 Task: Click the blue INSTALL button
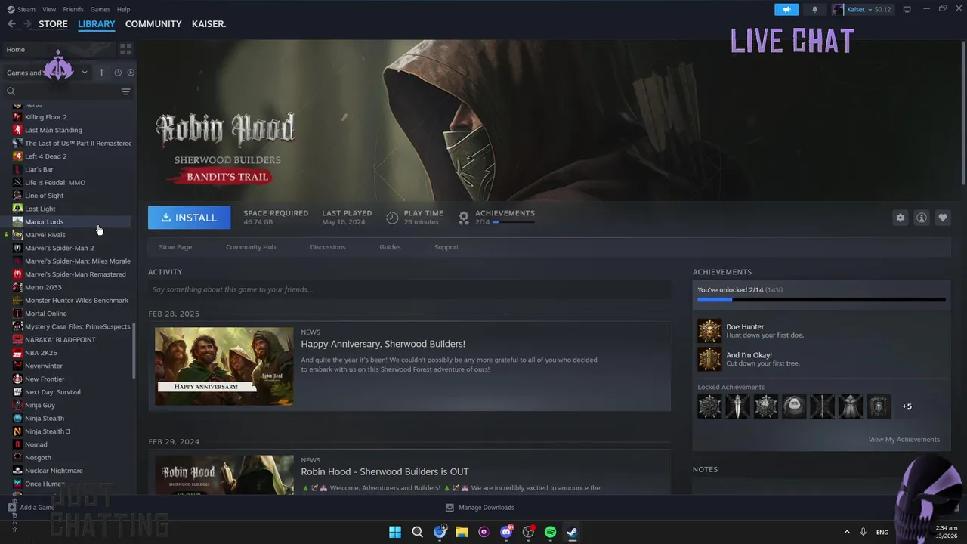tap(189, 218)
